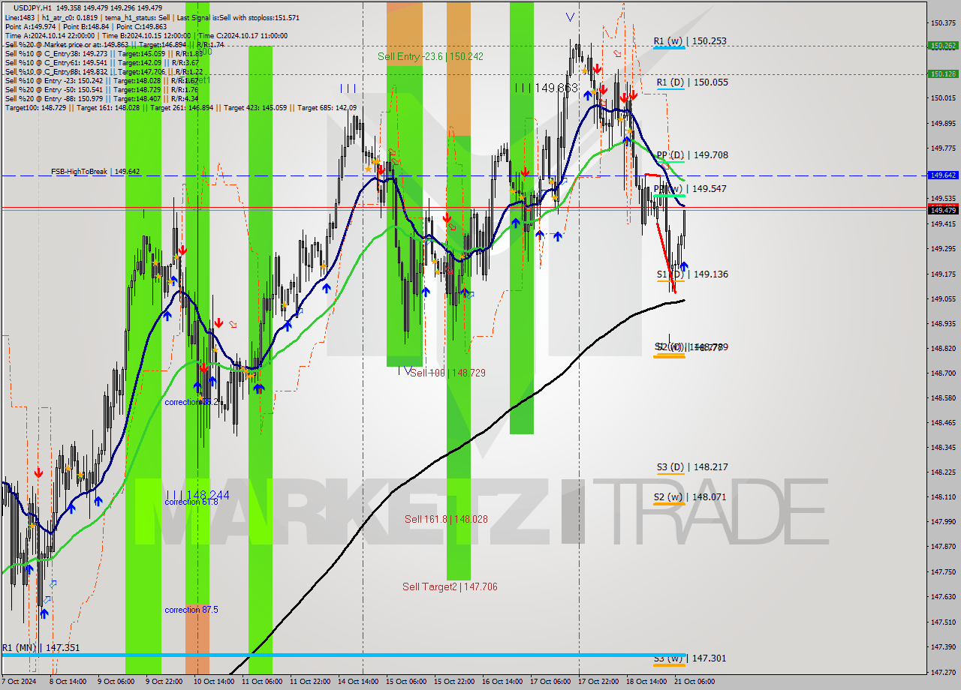The width and height of the screenshot is (961, 690).
Task: Select the FSB-HighToBreak | 149.642 label
Action: coord(95,172)
